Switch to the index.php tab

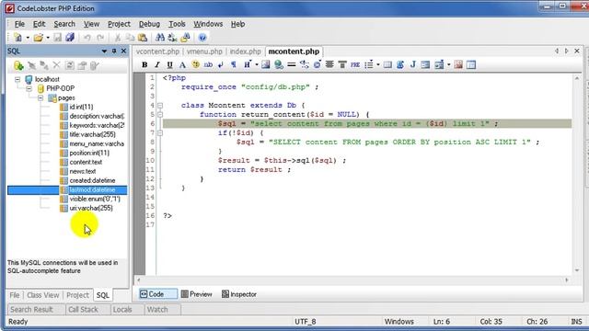[245, 51]
